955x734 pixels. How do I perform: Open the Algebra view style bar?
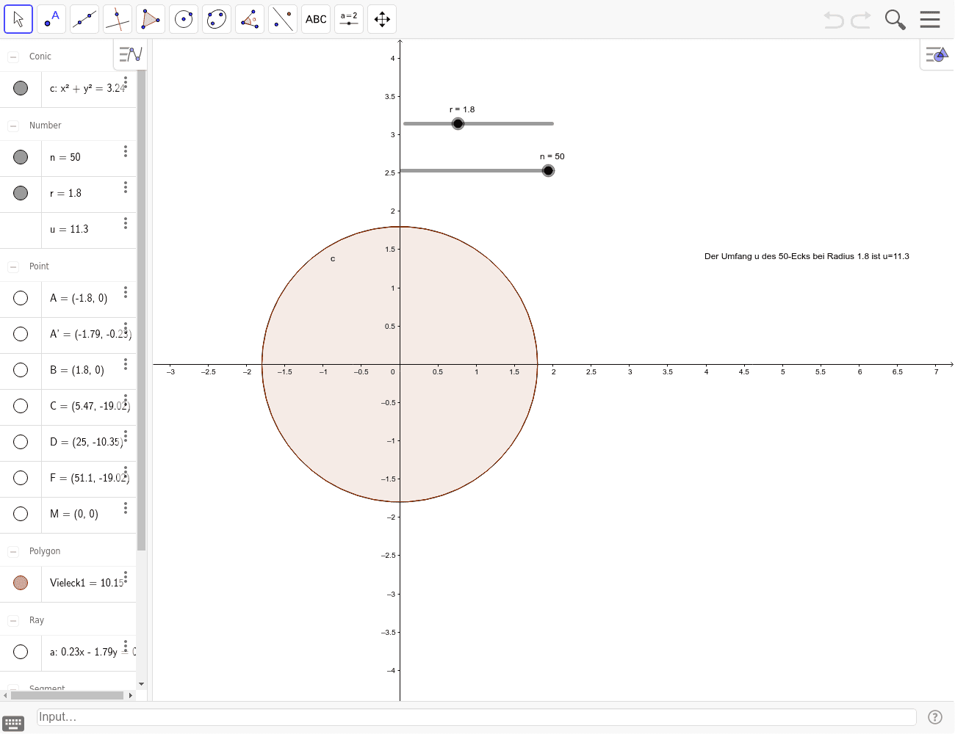click(x=131, y=54)
